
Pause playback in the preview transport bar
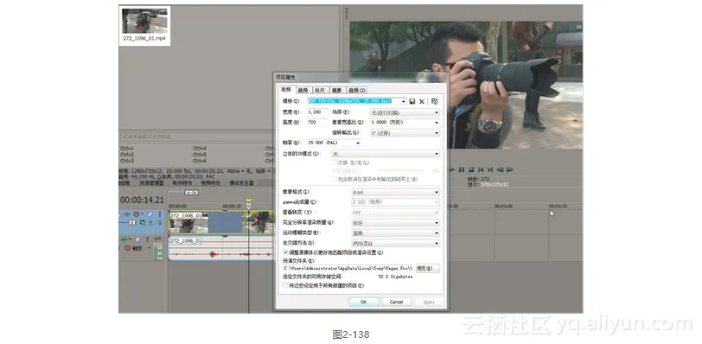click(x=462, y=170)
